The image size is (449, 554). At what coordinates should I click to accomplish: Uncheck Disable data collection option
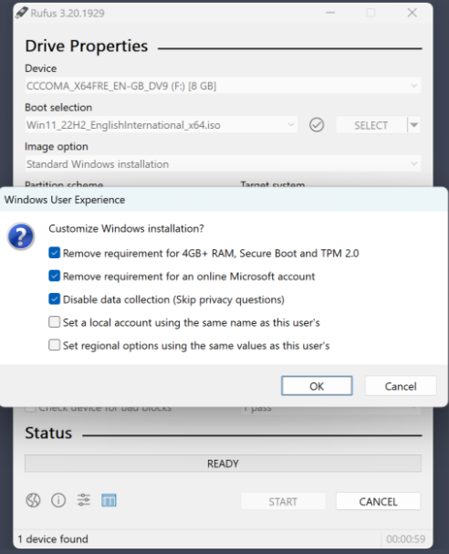click(x=54, y=299)
